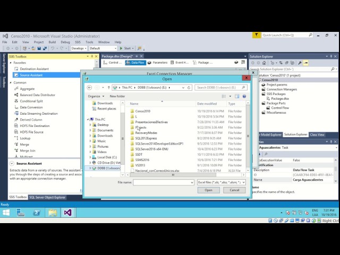This screenshot has width=340, height=255.
Task: Open help in the Open dialog
Action: click(244, 96)
